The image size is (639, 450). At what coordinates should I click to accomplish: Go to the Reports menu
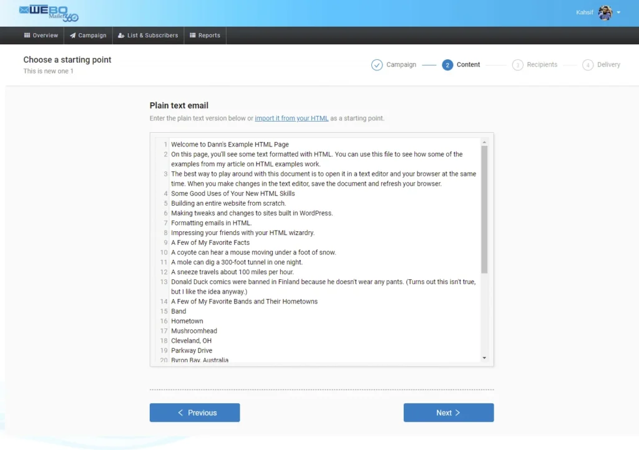pos(205,36)
